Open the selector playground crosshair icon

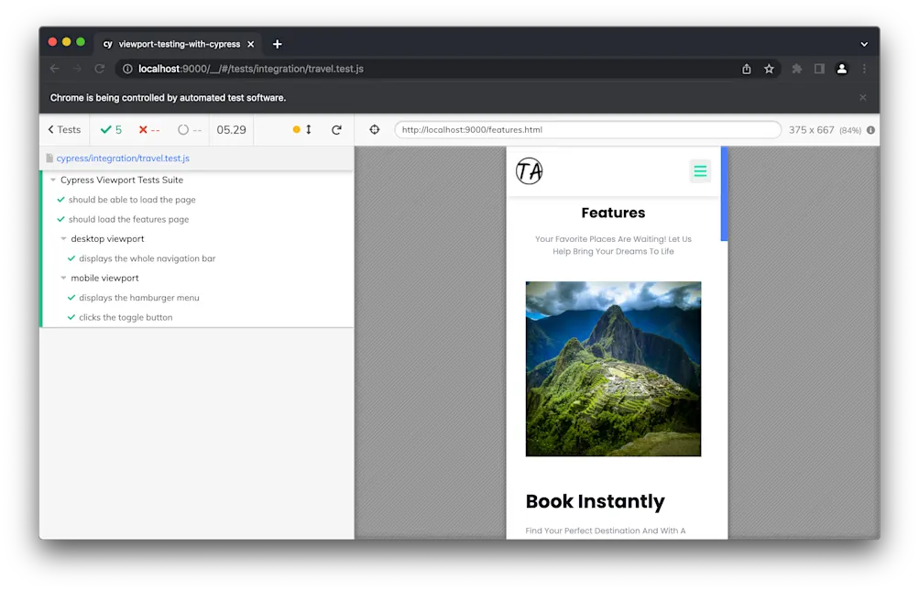[375, 129]
